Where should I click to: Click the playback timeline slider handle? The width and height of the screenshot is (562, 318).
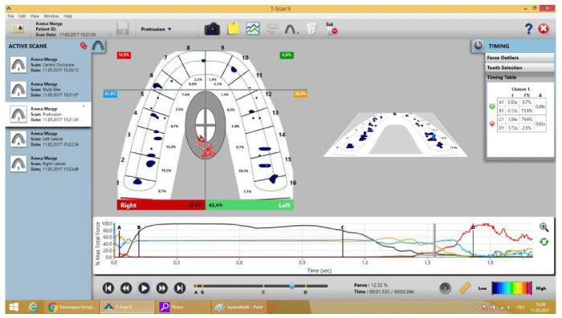point(292,286)
